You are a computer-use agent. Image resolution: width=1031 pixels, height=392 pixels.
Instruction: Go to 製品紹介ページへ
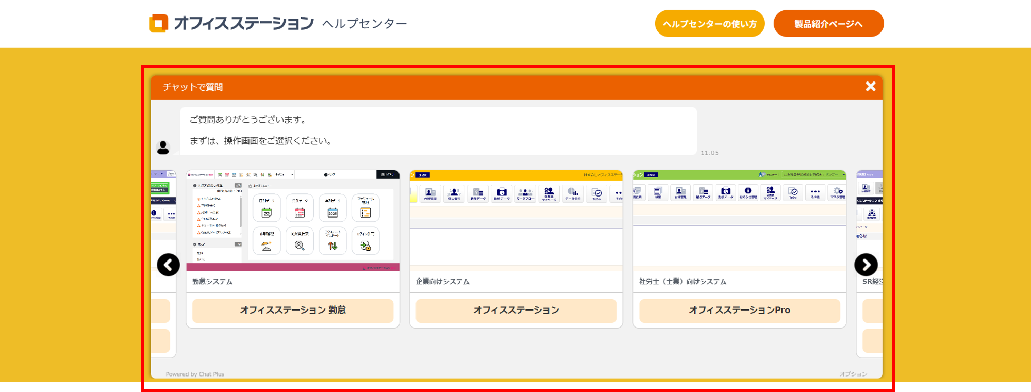[828, 24]
